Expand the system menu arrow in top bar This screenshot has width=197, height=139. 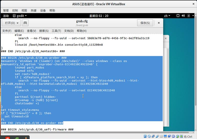(x=193, y=16)
